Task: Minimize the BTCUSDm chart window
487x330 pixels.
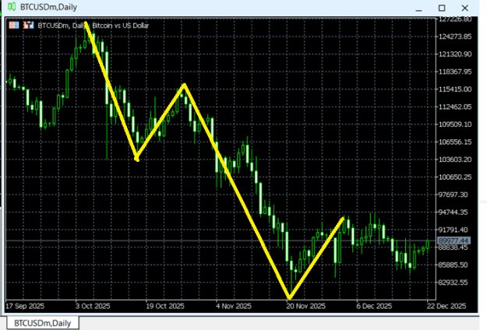Action: point(418,10)
